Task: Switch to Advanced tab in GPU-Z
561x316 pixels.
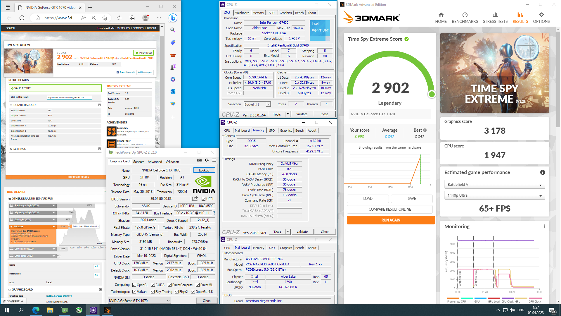Action: point(155,162)
